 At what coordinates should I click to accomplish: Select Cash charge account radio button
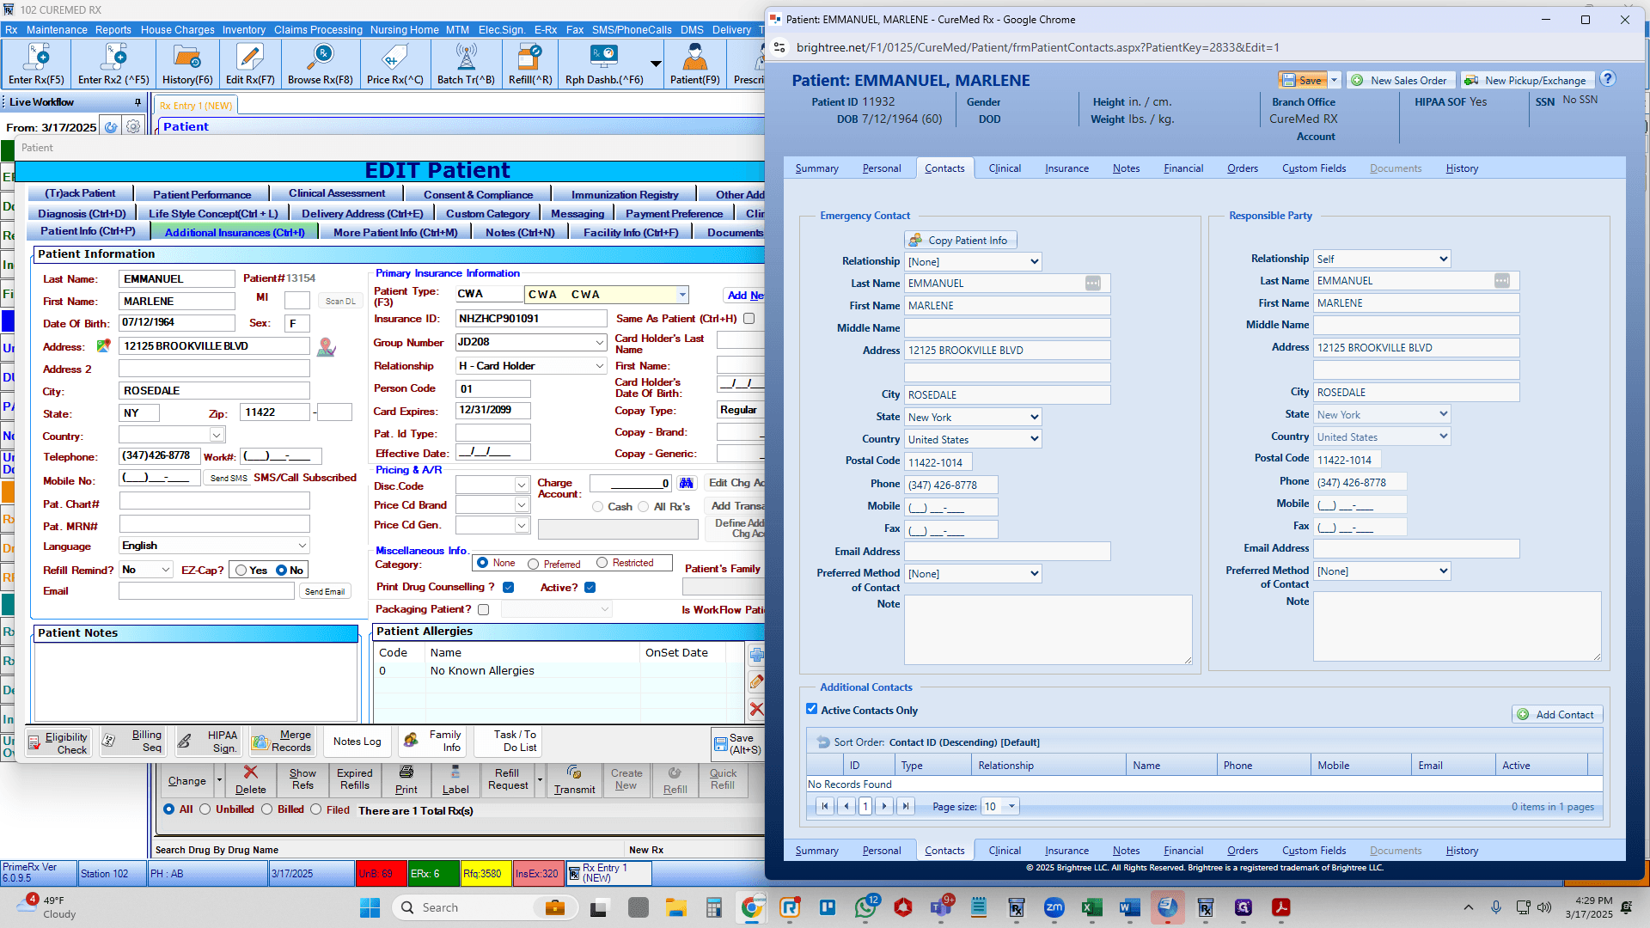tap(597, 507)
